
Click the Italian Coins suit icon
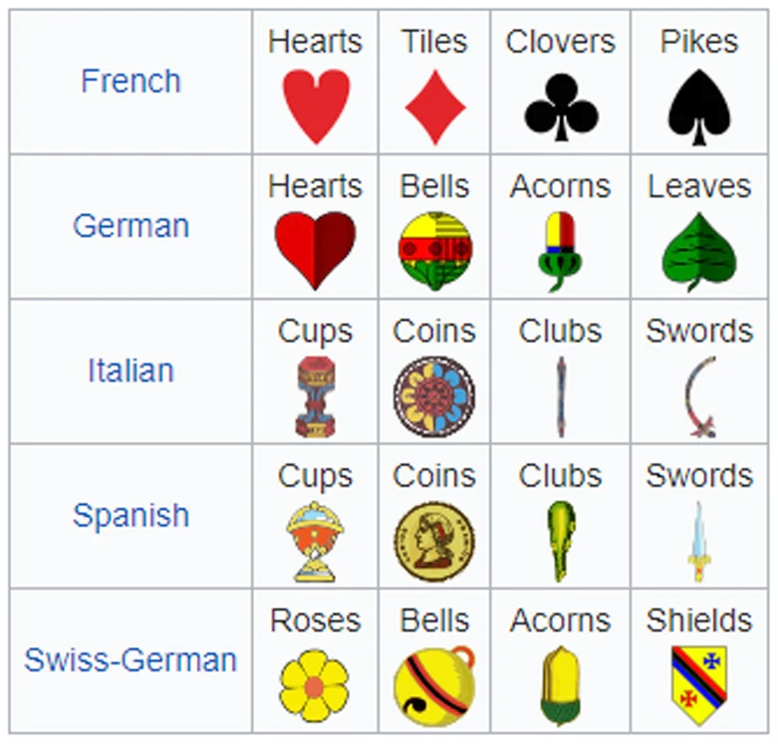click(434, 396)
